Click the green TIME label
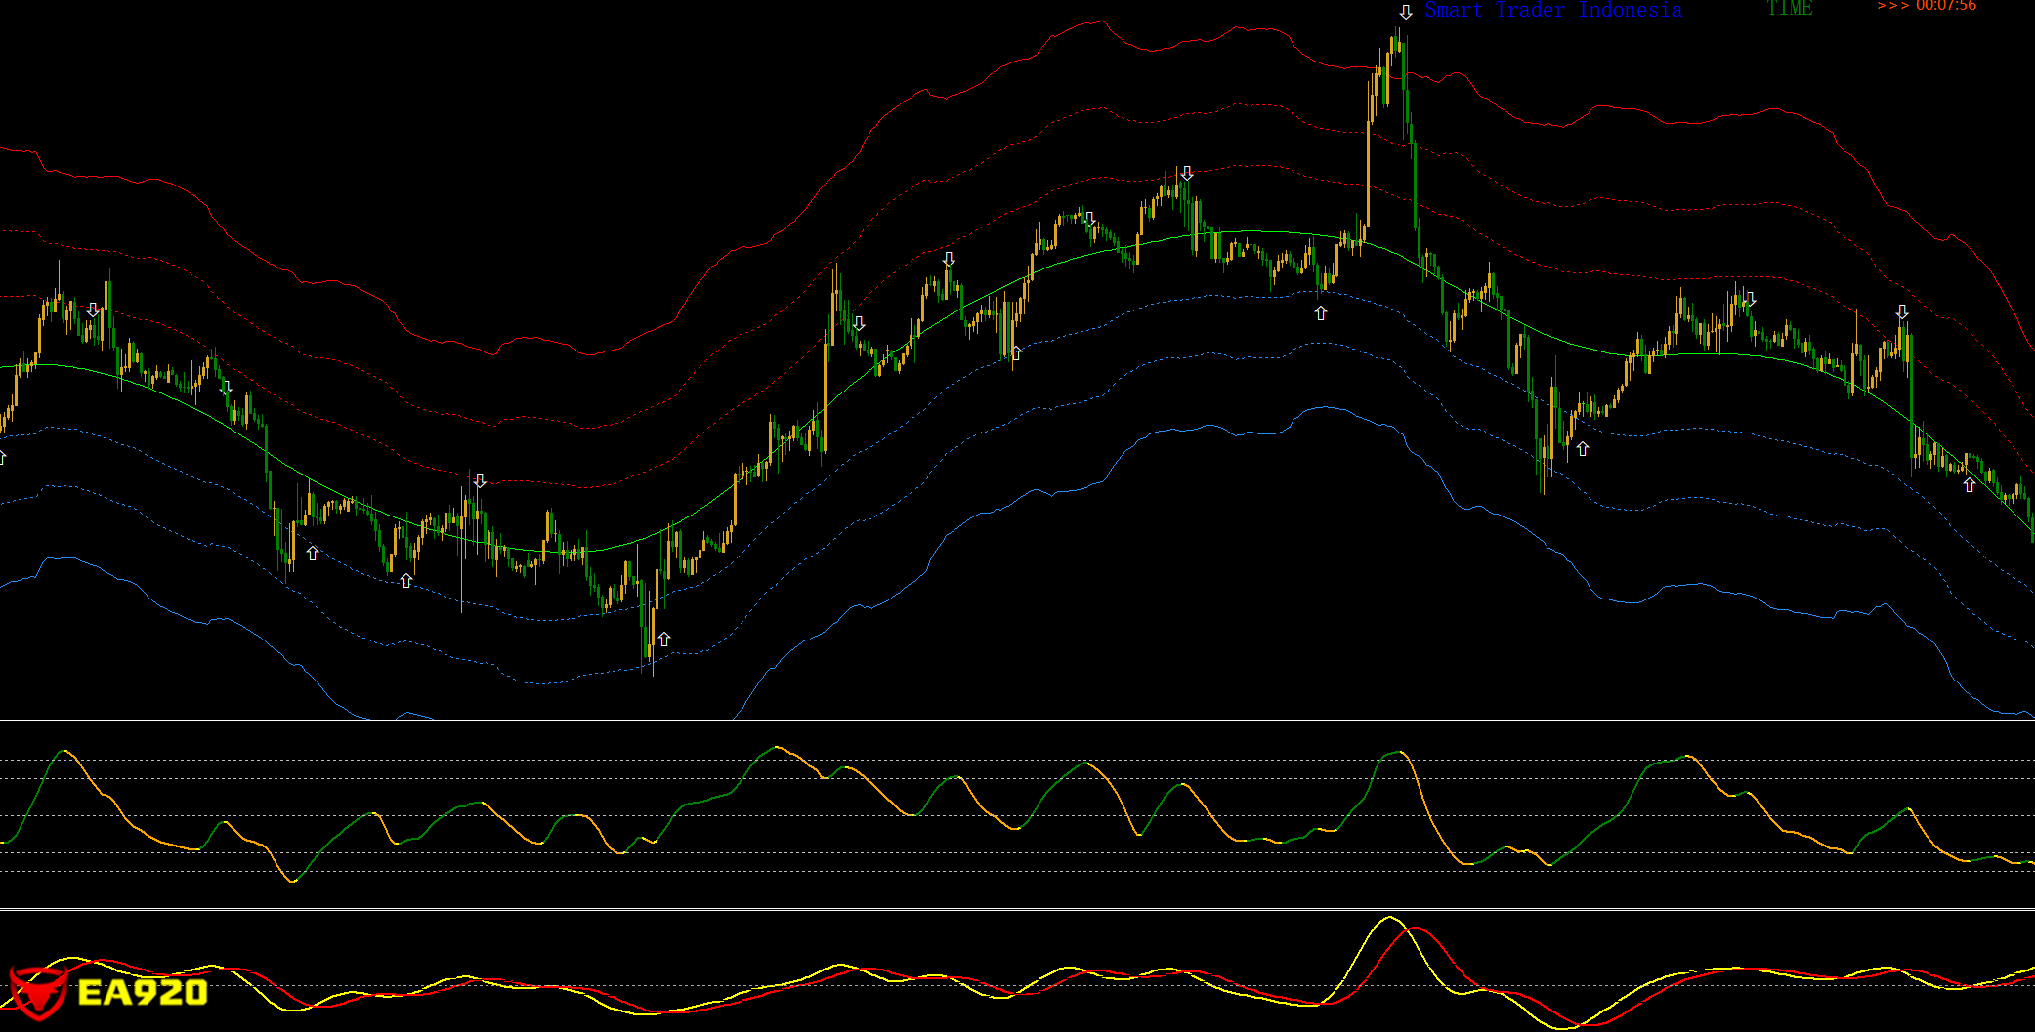The height and width of the screenshot is (1032, 2035). tap(1789, 9)
